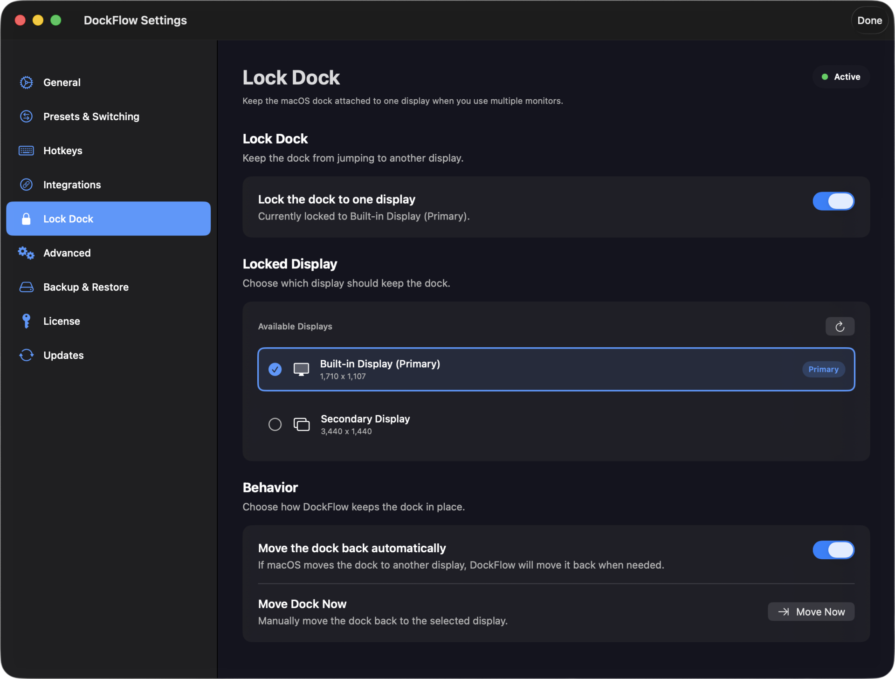Click the Secondary Display row label
Viewport: 895px width, 679px height.
pos(365,419)
